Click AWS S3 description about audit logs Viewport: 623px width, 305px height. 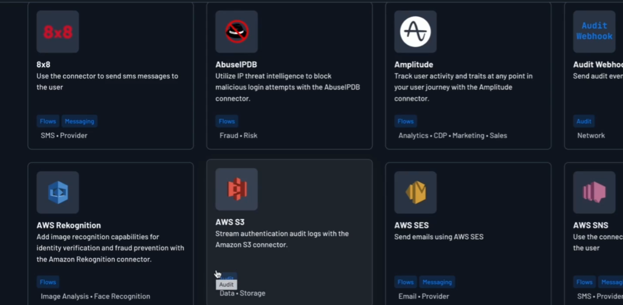click(282, 239)
